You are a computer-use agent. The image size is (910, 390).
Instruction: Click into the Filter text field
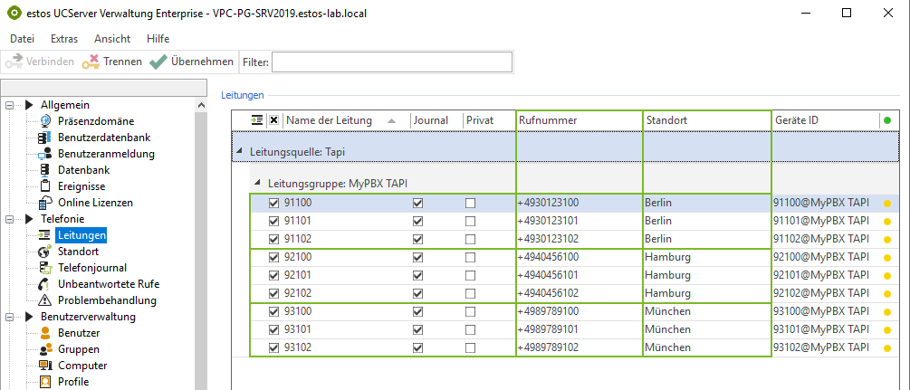pos(391,62)
